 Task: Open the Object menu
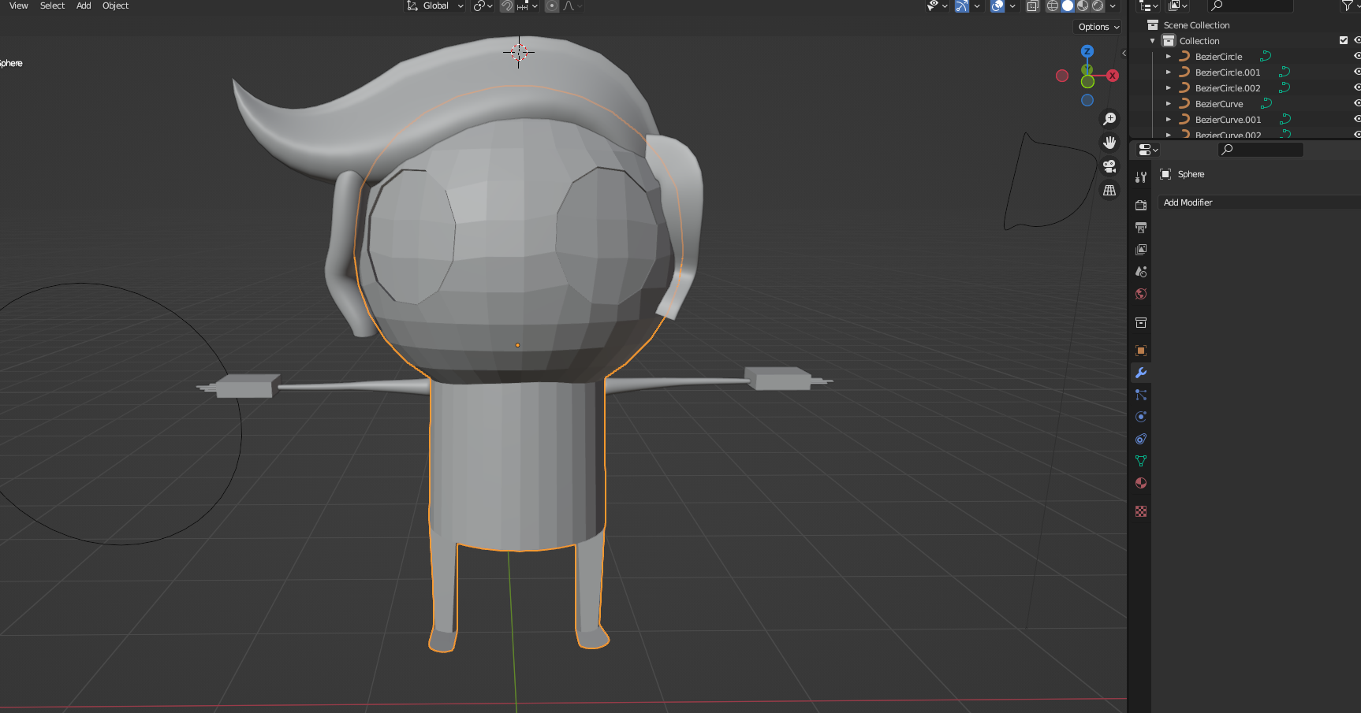coord(115,6)
